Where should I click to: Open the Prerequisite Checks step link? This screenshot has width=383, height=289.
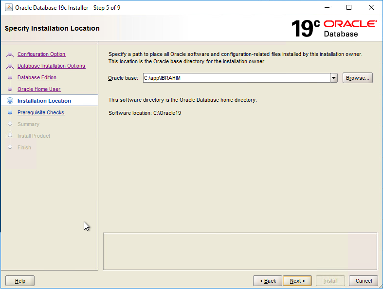coord(41,112)
